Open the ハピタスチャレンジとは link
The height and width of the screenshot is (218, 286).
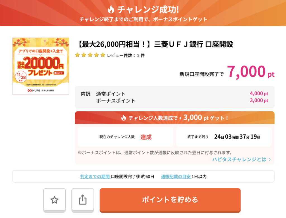[x=239, y=159]
